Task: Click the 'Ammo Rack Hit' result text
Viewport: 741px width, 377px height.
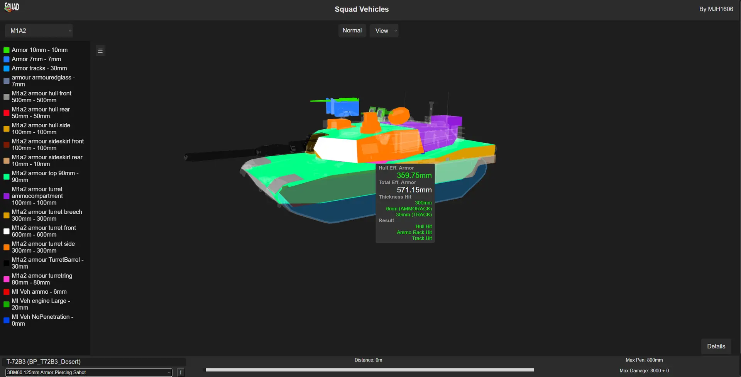Action: click(414, 232)
